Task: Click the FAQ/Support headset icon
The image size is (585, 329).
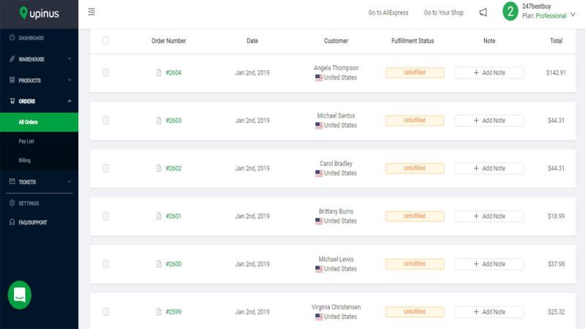Action: tap(12, 222)
